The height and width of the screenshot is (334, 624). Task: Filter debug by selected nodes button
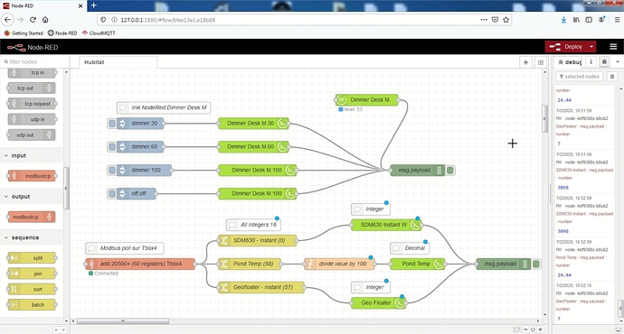pyautogui.click(x=579, y=76)
